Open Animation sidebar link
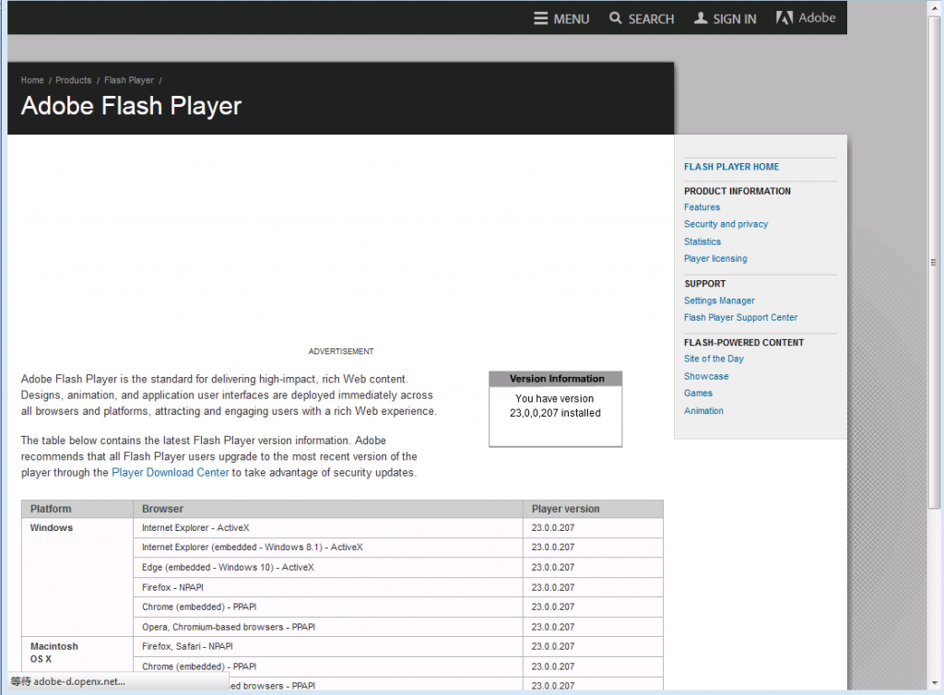944x695 pixels. (x=703, y=410)
